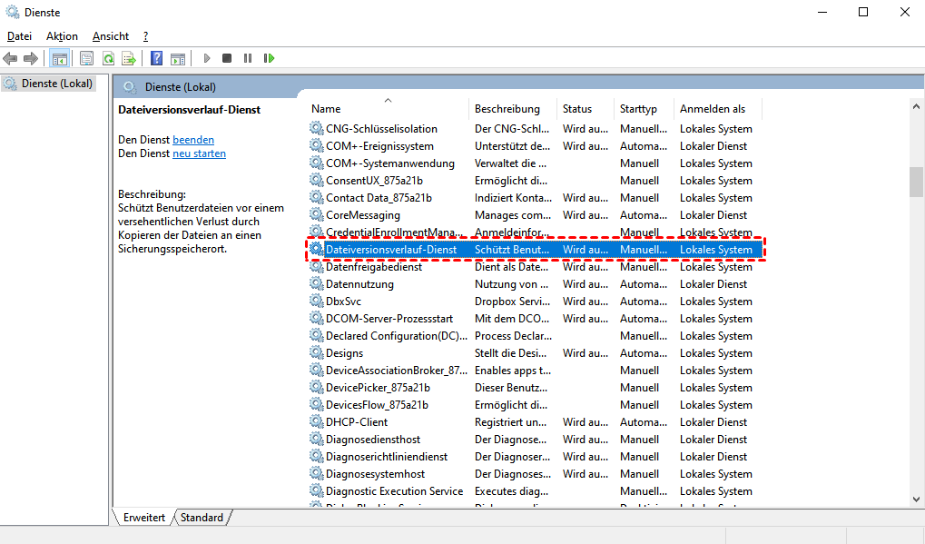
Task: Click the scroll-up arrow of the services list
Action: click(916, 106)
